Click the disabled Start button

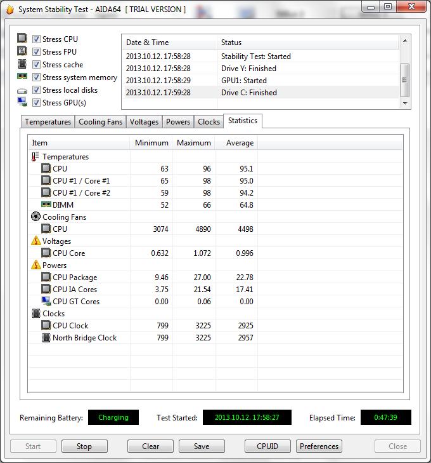click(33, 446)
